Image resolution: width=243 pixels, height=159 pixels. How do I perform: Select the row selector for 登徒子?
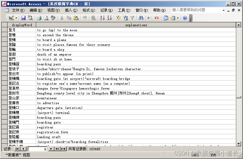[x=5, y=69]
